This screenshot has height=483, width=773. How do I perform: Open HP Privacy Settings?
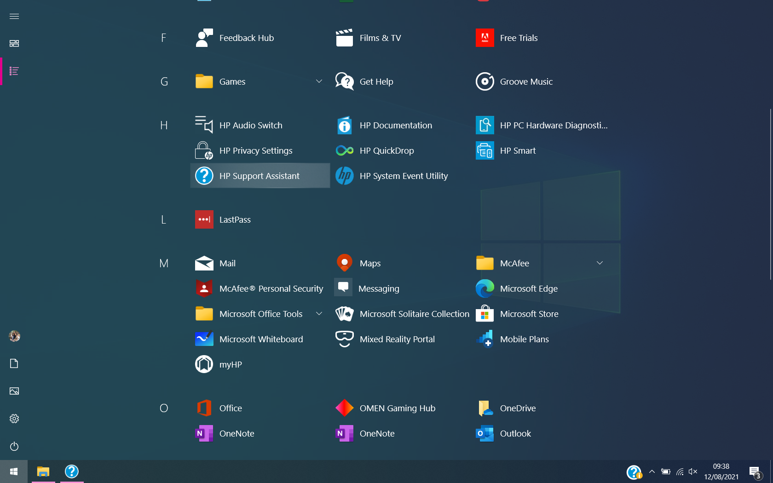coord(260,150)
